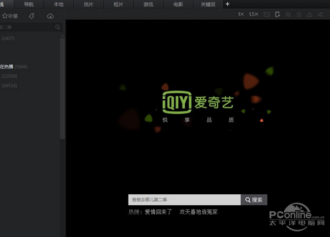Image resolution: width=330 pixels, height=237 pixels.
Task: Click the widescreen aspect ratio icon
Action: (267, 14)
